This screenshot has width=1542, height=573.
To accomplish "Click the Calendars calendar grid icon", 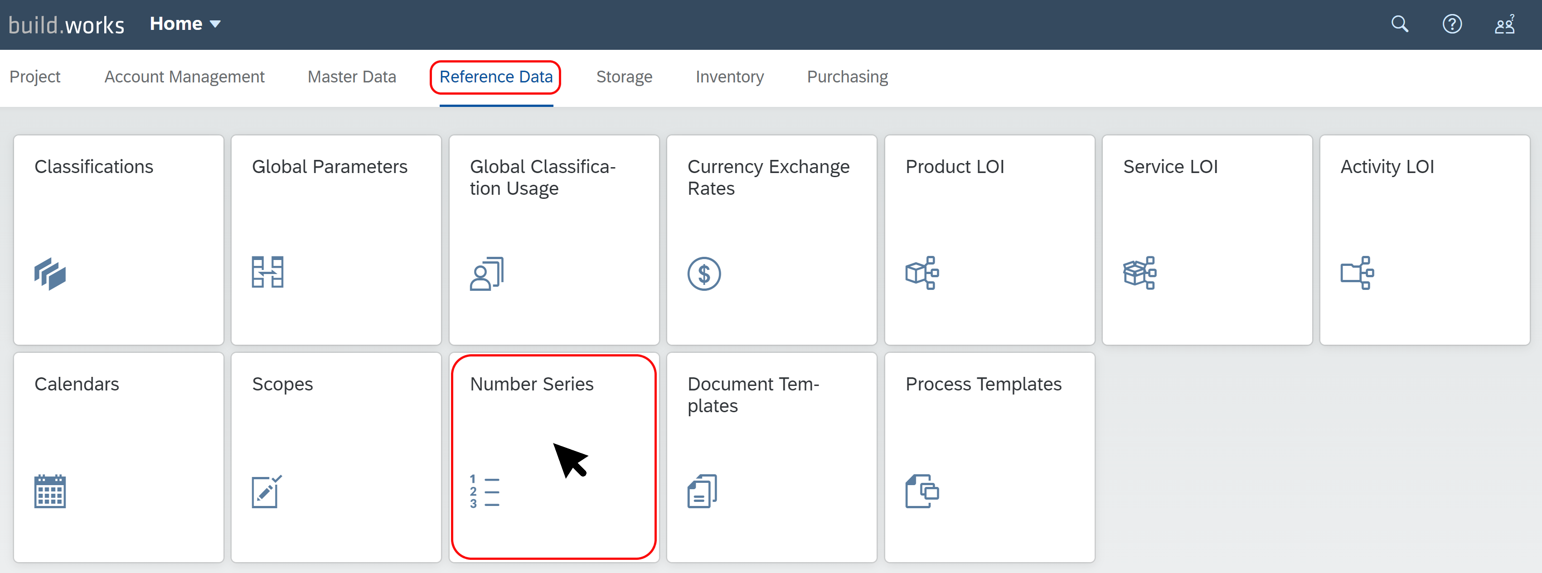I will pos(50,491).
